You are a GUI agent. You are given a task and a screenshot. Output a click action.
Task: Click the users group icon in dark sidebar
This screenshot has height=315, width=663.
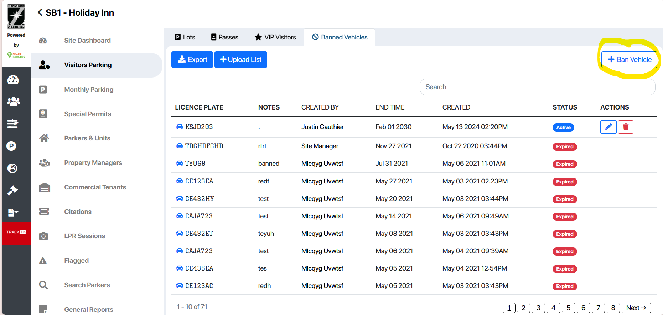tap(13, 102)
